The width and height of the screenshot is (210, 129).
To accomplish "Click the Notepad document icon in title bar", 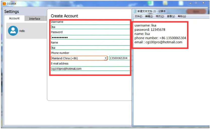I will tap(135, 11).
